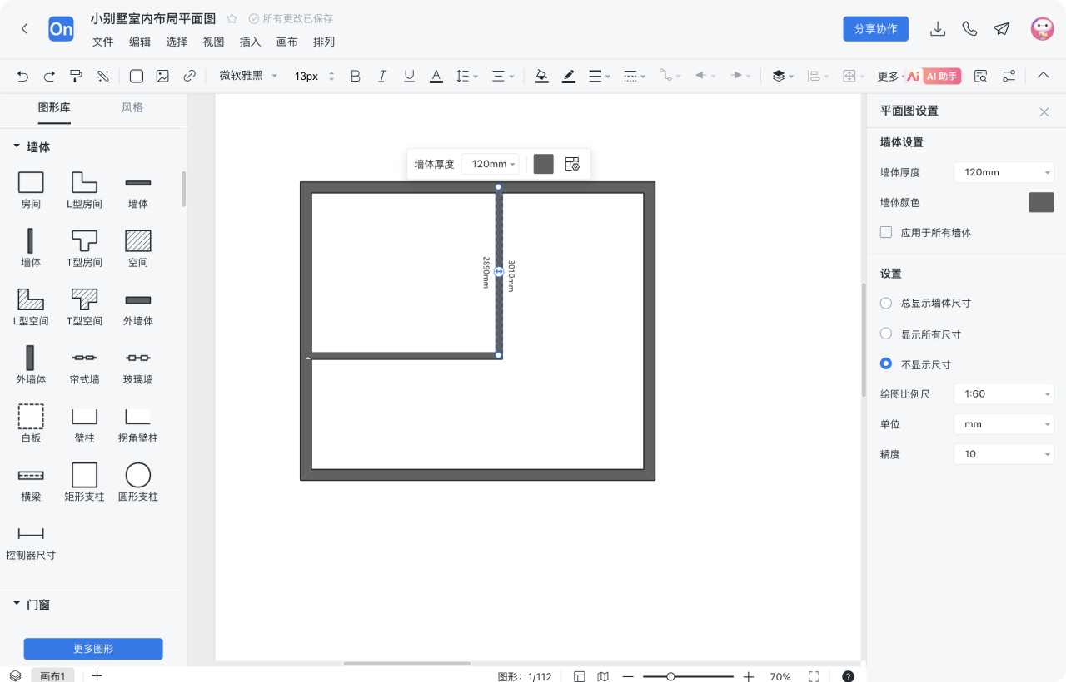Toggle bold text formatting
This screenshot has width=1066, height=682.
(x=356, y=76)
